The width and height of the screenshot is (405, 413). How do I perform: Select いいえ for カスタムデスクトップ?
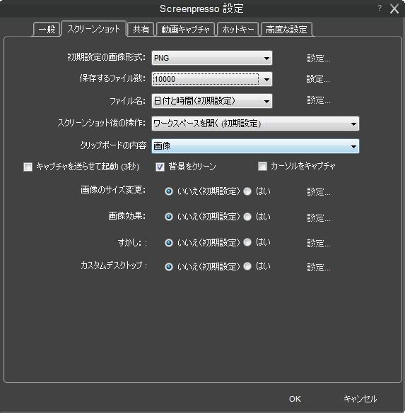tap(169, 267)
